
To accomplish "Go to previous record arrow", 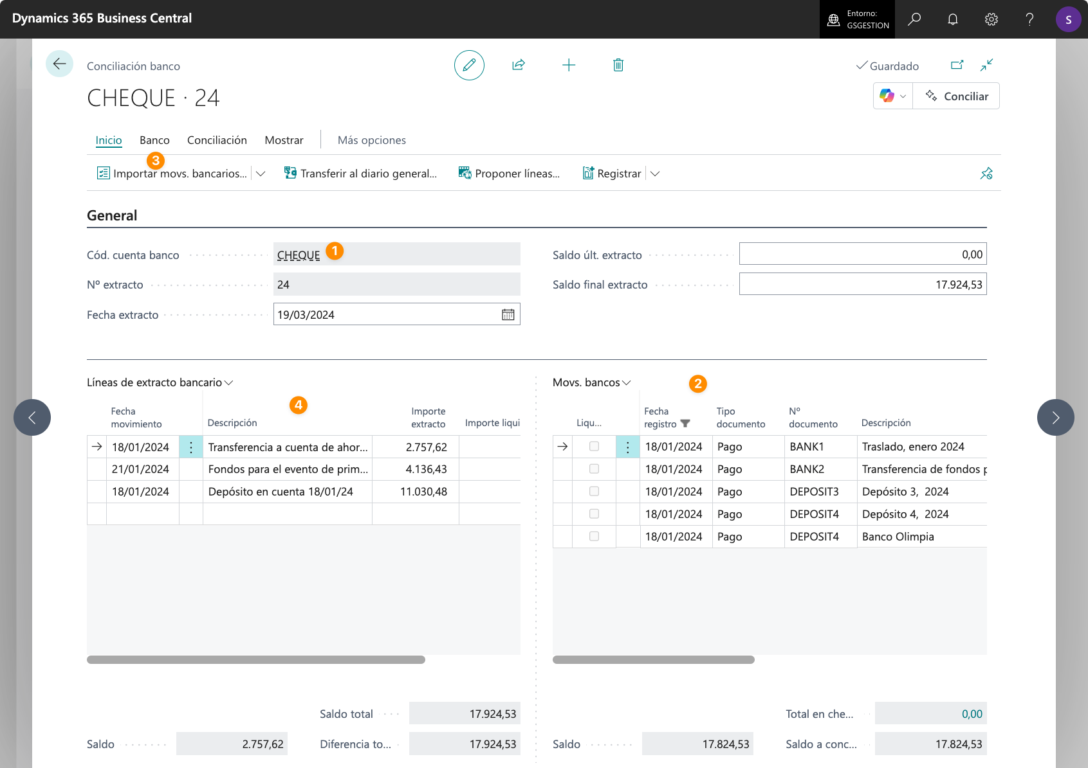I will tap(32, 418).
